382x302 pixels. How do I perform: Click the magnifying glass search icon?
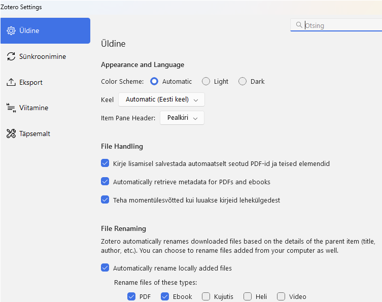tap(298, 25)
